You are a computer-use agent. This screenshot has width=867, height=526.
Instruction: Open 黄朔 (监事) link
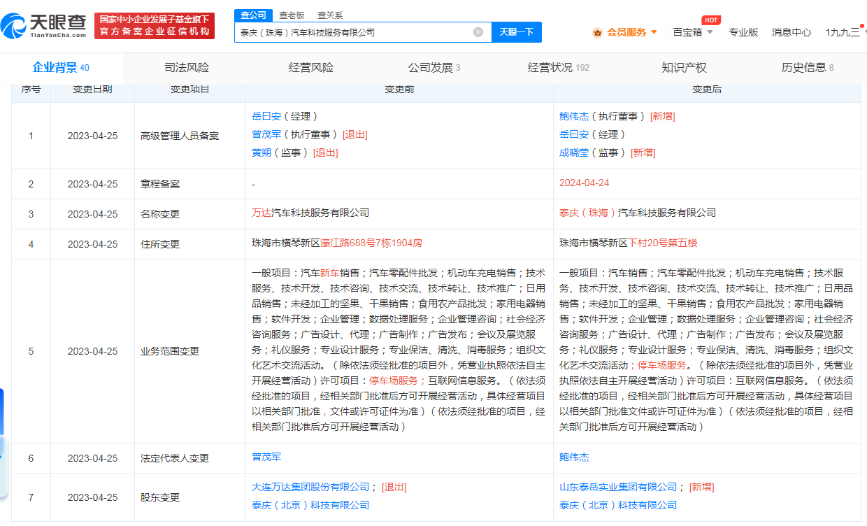click(x=261, y=152)
